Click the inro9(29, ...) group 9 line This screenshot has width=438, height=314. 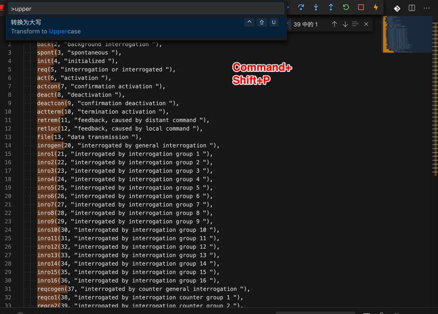pos(125,222)
